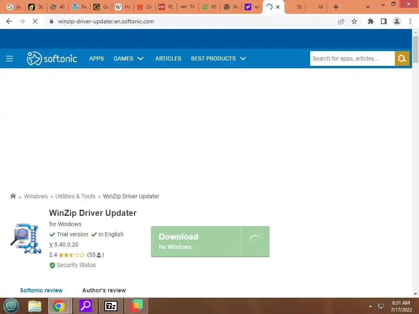Switch to the Google browser tab
Image resolution: width=419 pixels, height=314 pixels.
coord(14,7)
